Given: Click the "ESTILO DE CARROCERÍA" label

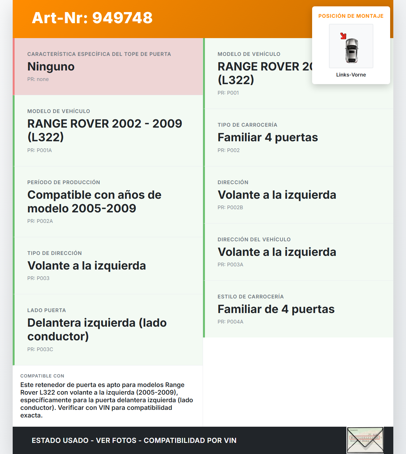Looking at the screenshot, I should click(251, 297).
